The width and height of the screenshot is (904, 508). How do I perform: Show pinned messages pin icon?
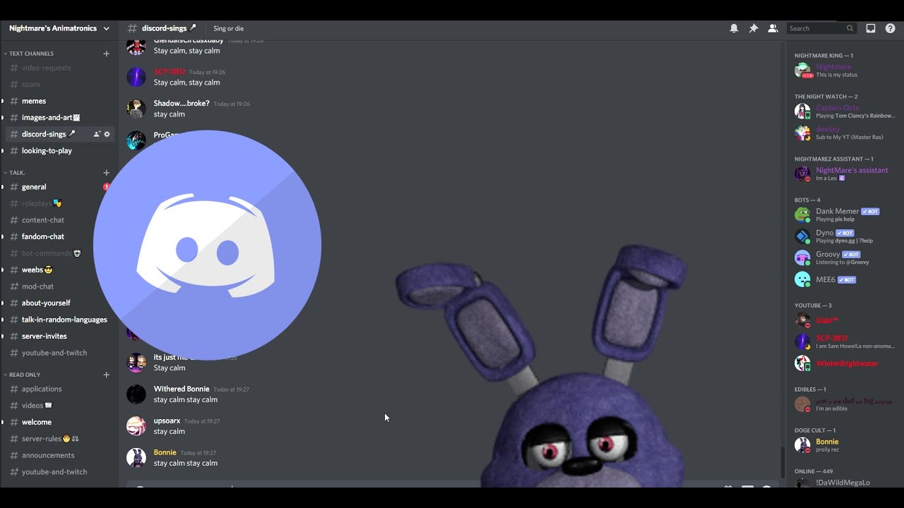pos(754,28)
